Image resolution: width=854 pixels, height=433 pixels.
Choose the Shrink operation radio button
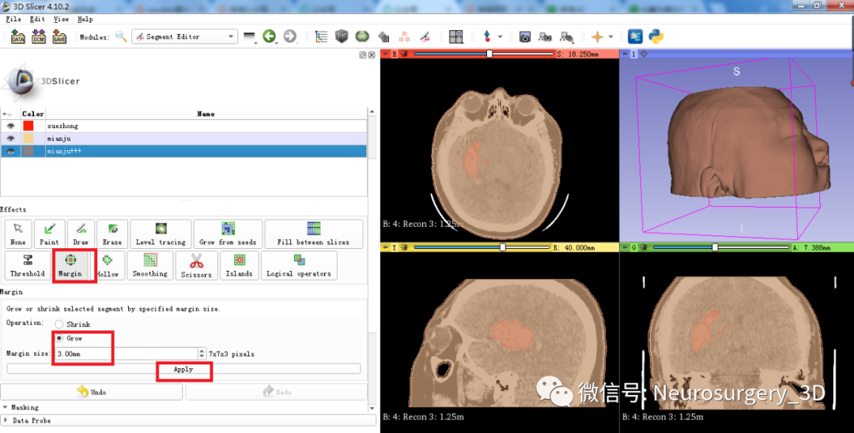point(59,324)
